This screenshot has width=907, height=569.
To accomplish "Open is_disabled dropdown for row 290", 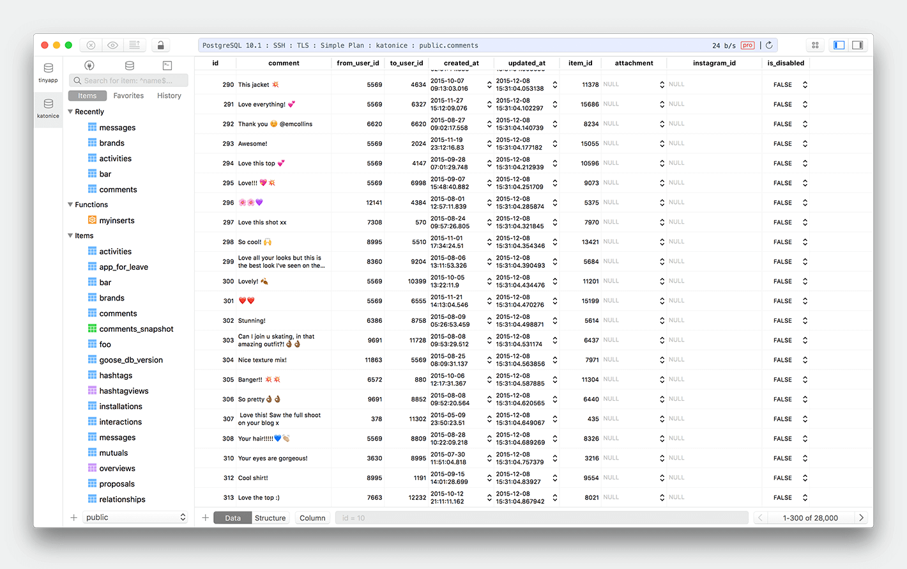I will (805, 85).
